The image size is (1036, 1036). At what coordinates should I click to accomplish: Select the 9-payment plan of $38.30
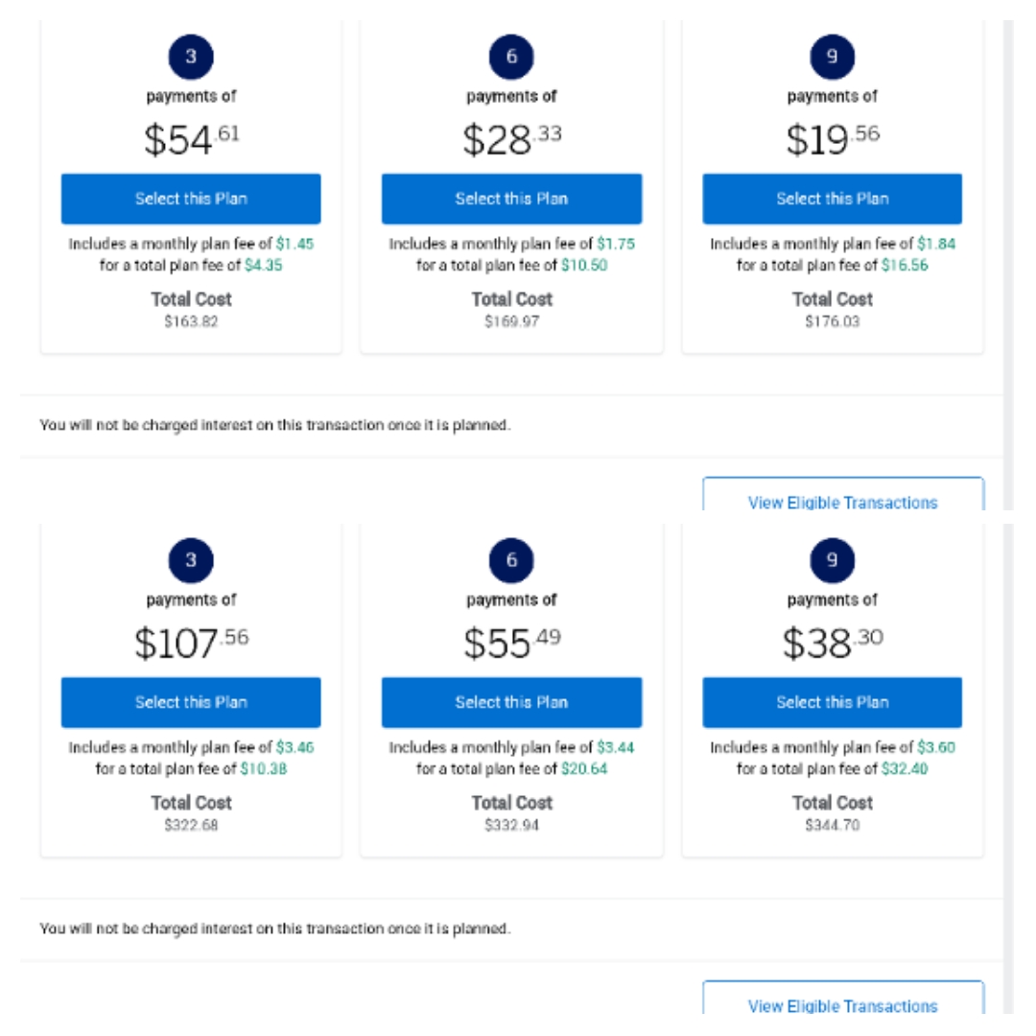click(832, 702)
